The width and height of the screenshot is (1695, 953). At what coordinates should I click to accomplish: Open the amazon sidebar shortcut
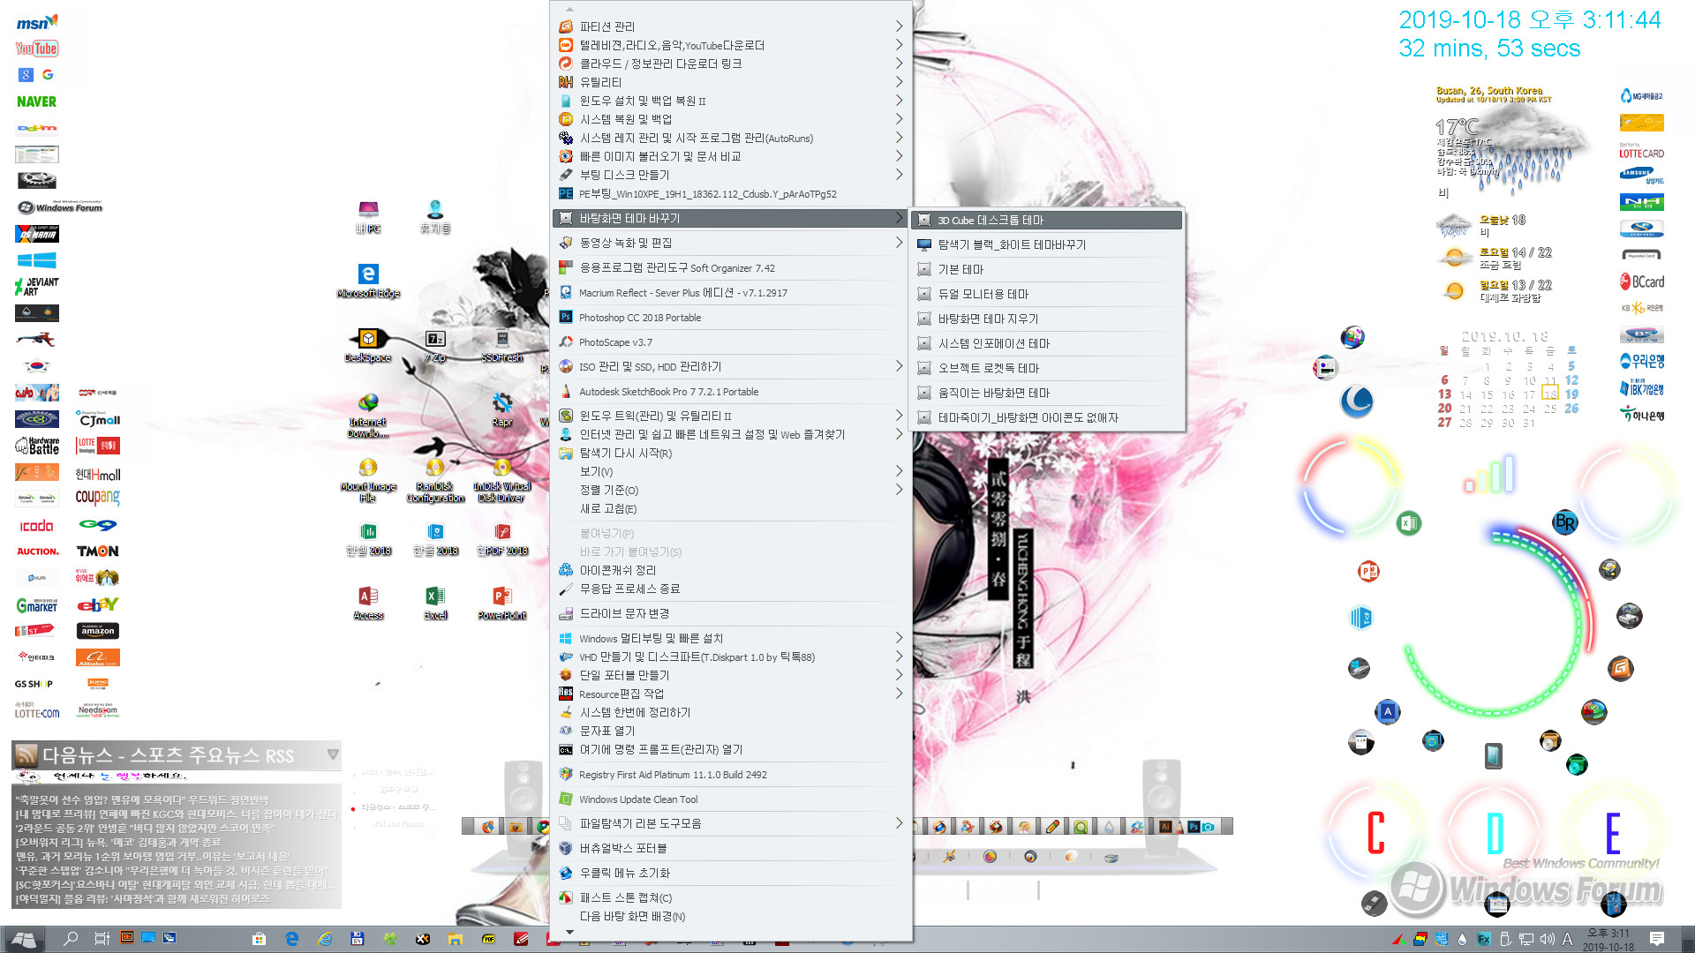(x=97, y=631)
